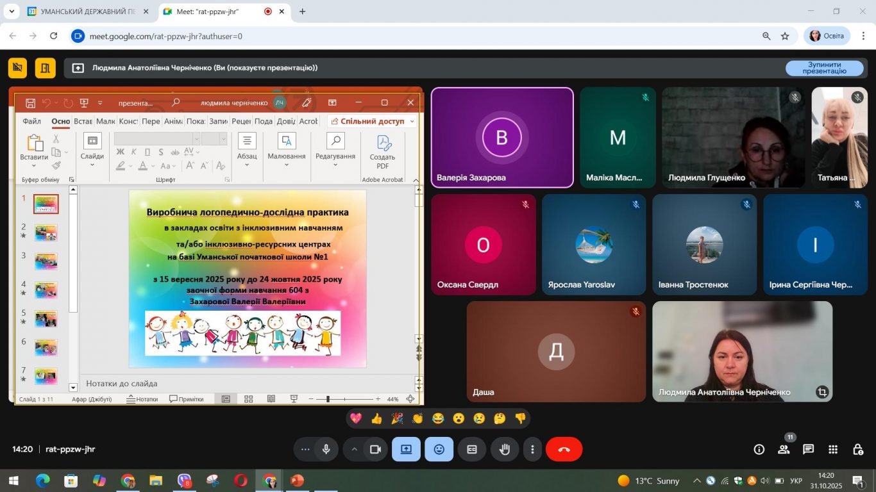Toggle the camera on or off

point(375,450)
